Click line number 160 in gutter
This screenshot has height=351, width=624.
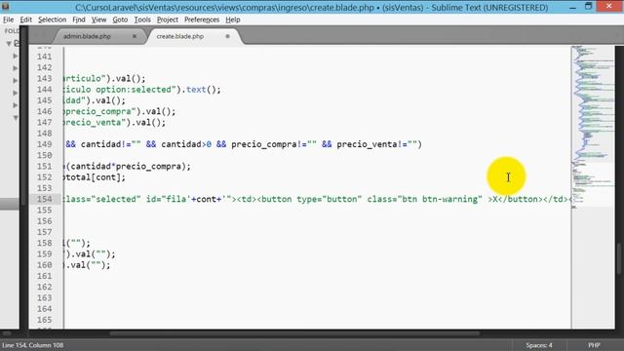pyautogui.click(x=45, y=264)
